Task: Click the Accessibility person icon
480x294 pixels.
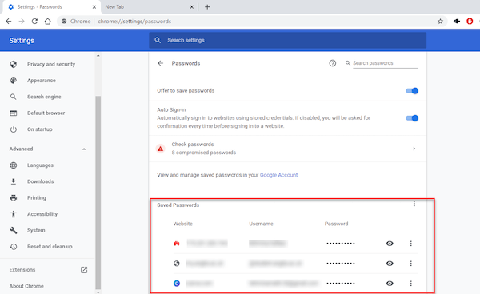Action: coord(14,214)
